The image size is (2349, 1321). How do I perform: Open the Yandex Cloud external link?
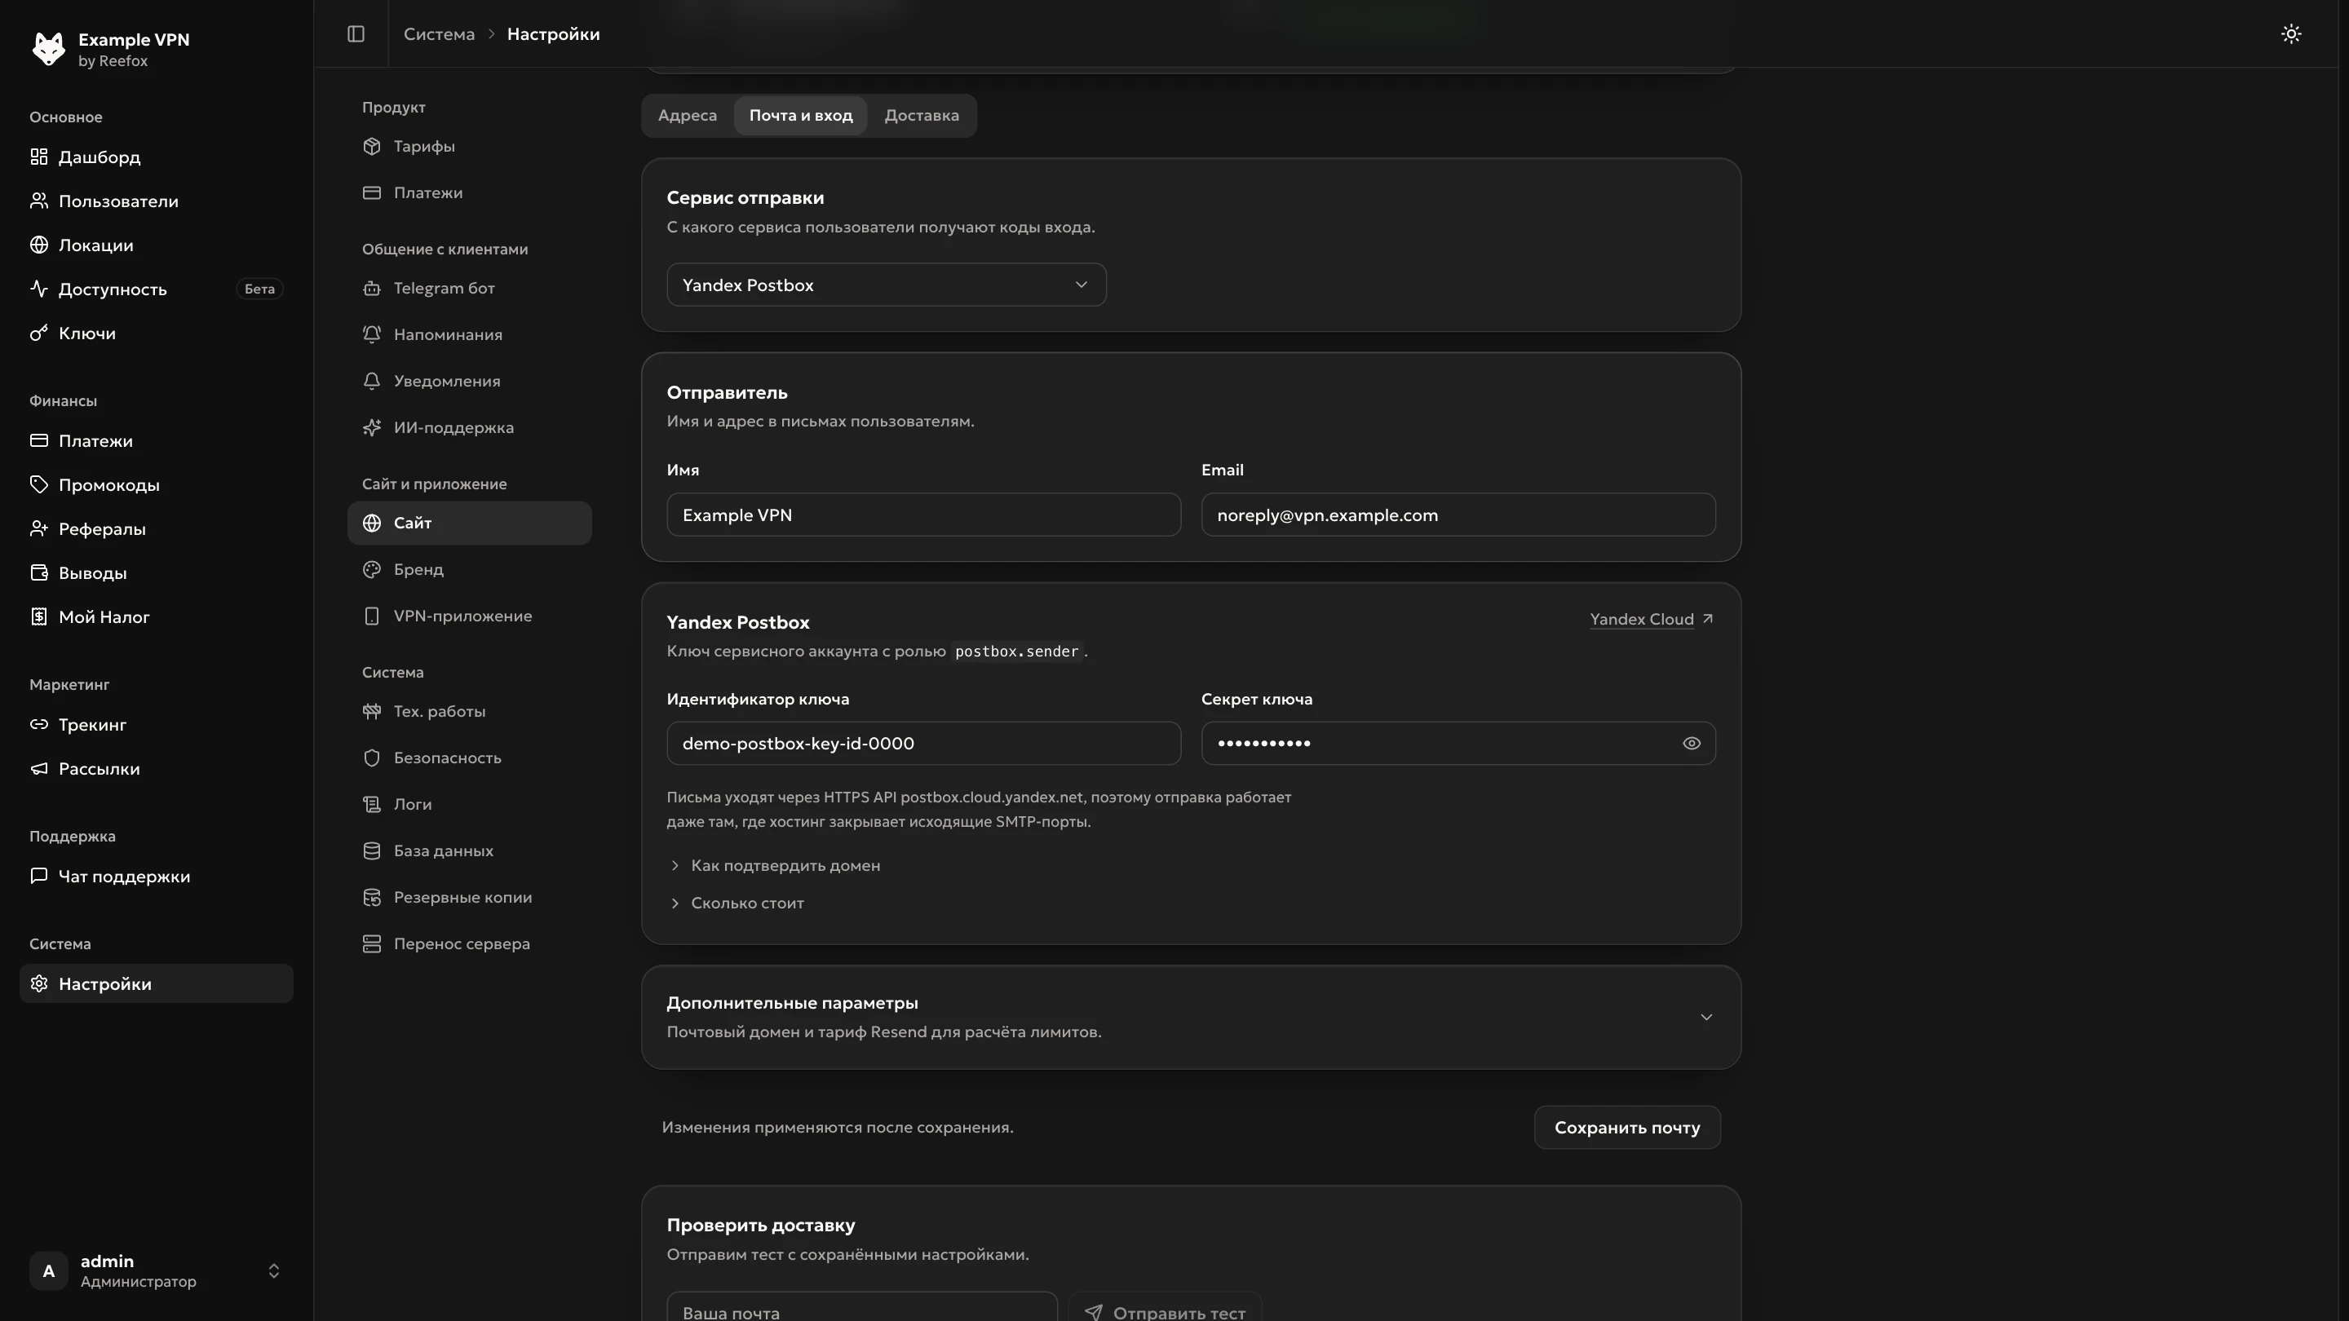point(1652,619)
